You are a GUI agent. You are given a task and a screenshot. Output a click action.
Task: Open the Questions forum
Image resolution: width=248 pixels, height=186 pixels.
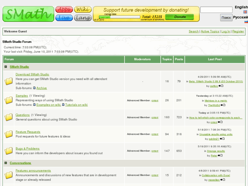click(23, 115)
